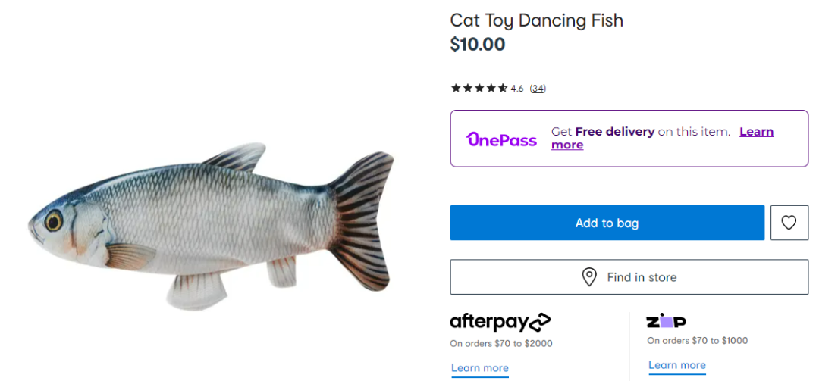
Task: Click Afterpay's On orders $70 to $2000 text
Action: (x=501, y=343)
